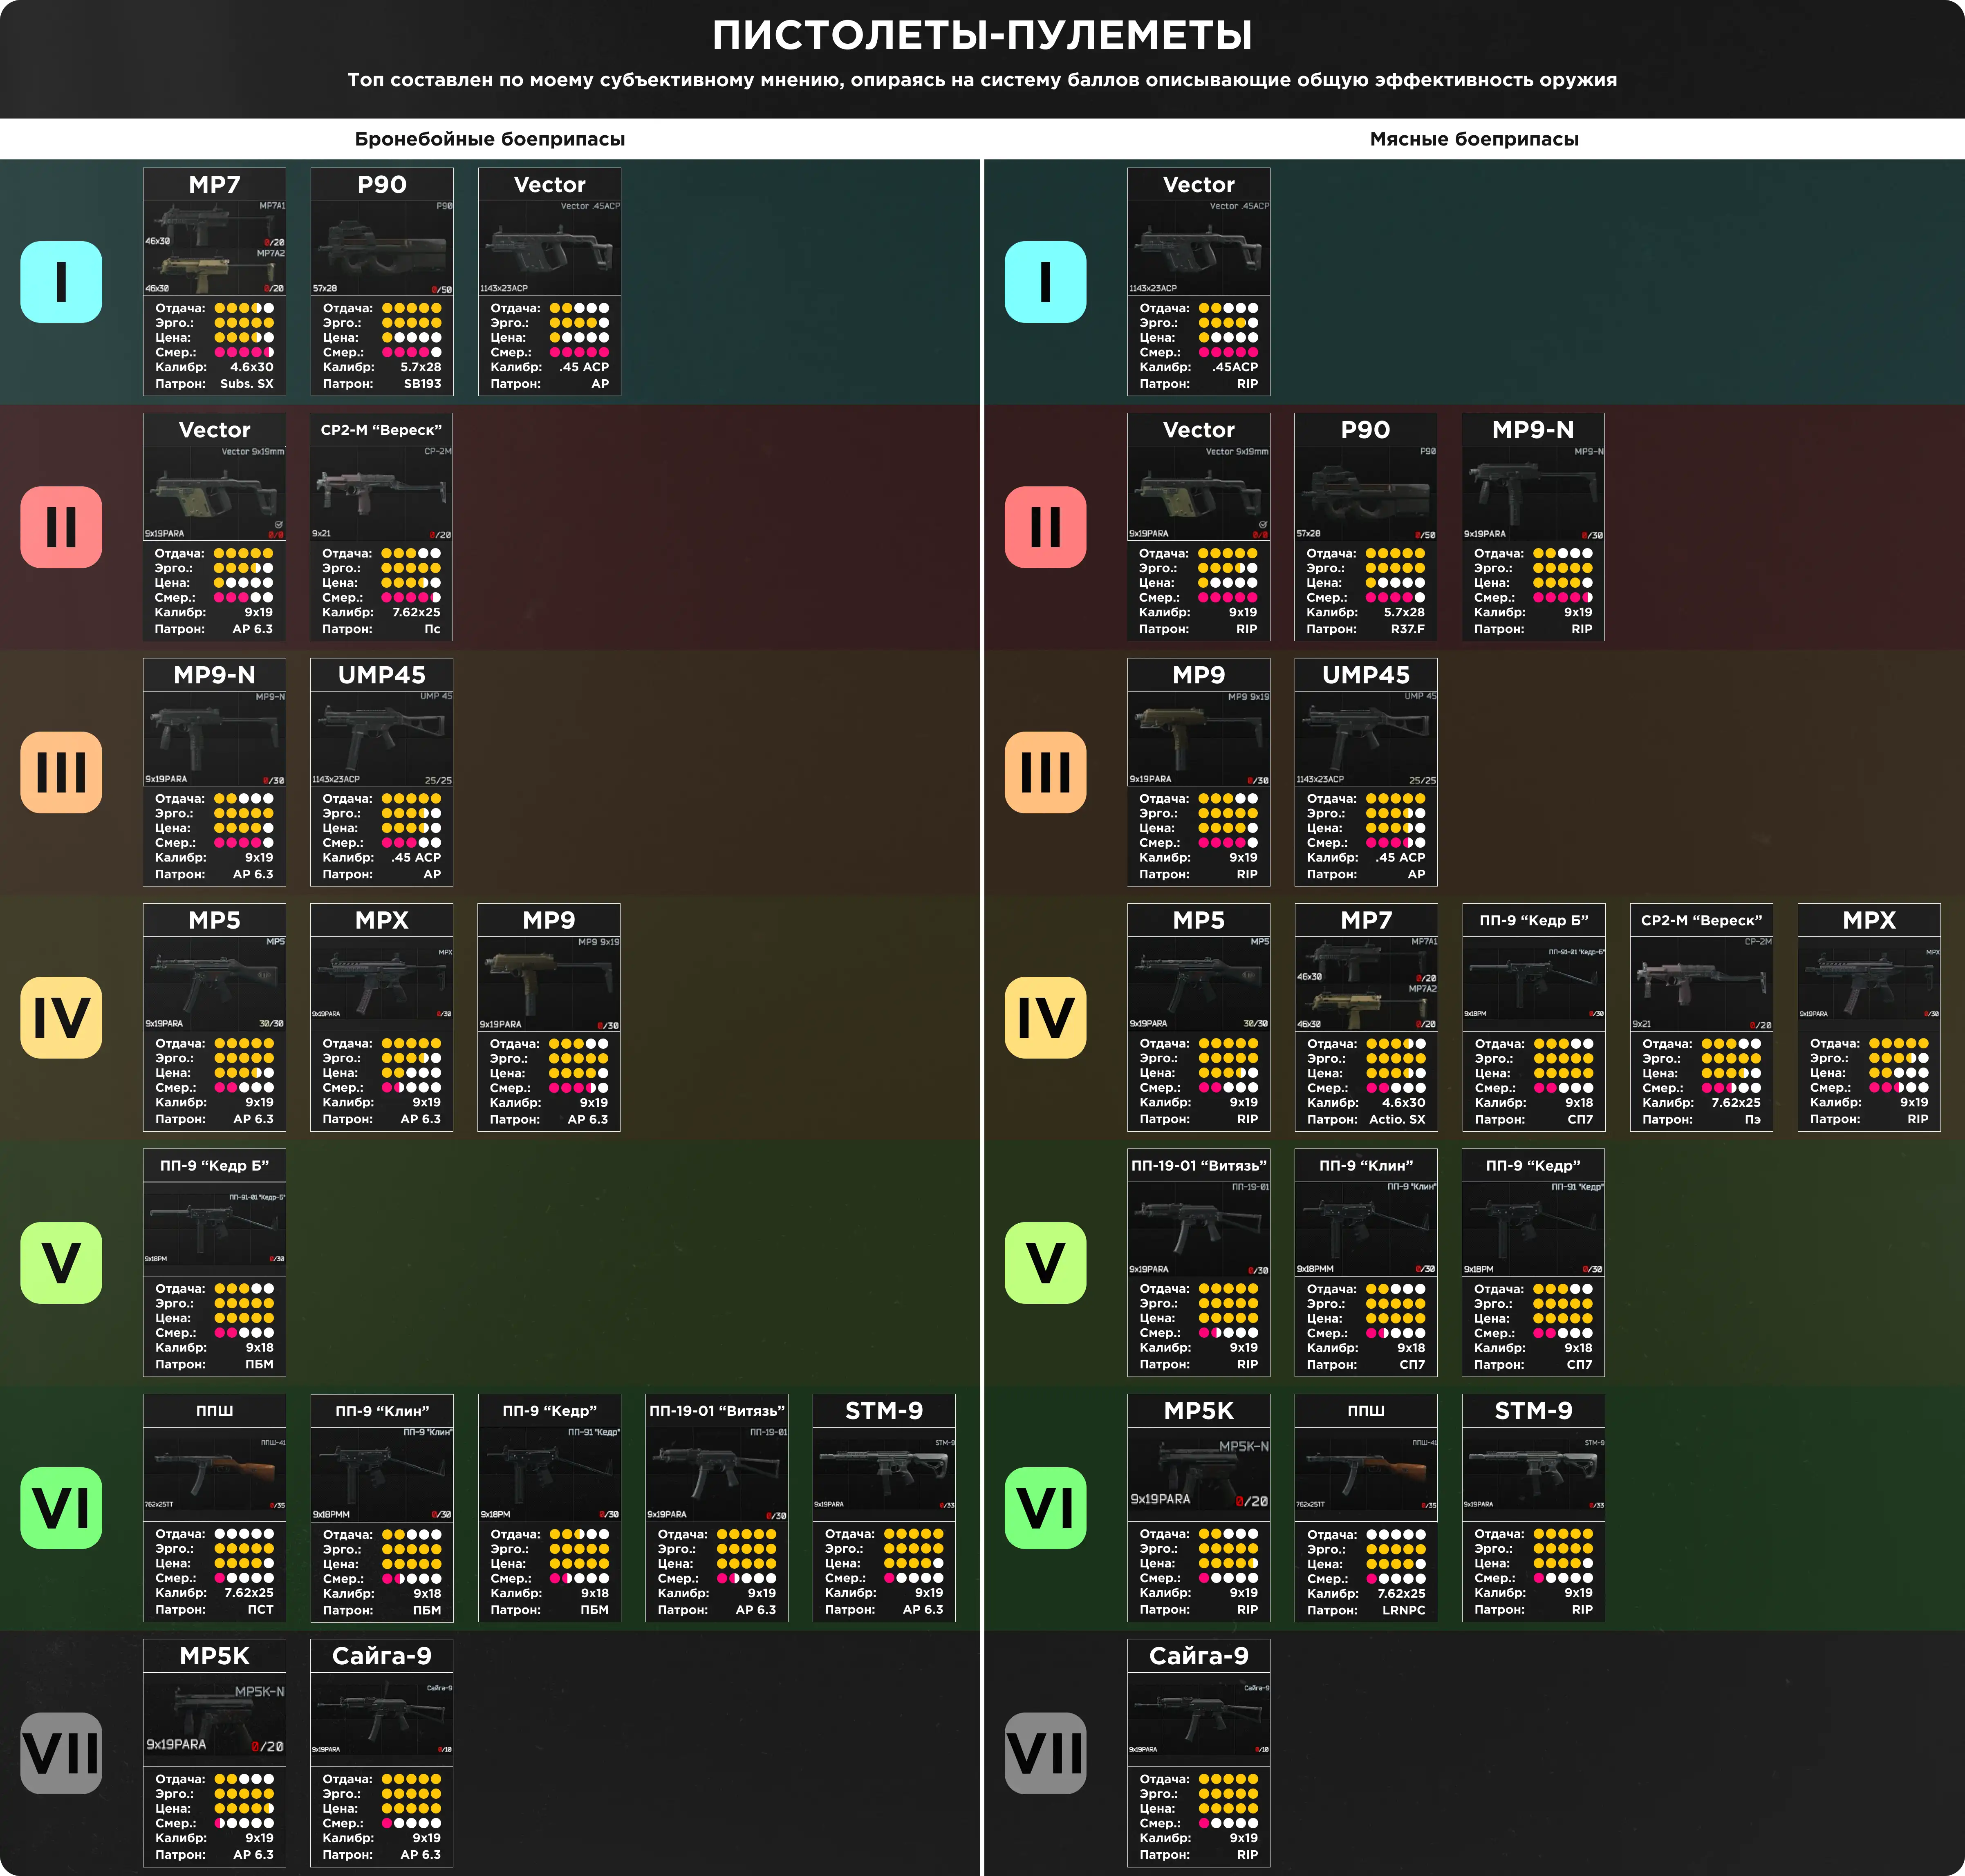Open the Vector .45ACP image in Мясные tier I

(1199, 248)
